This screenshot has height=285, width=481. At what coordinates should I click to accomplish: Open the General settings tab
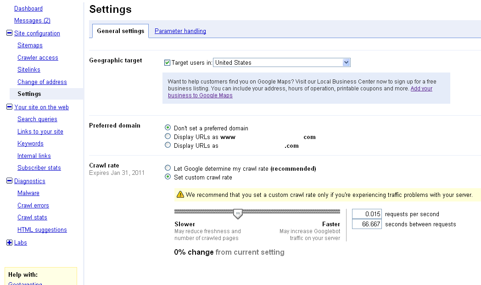[120, 31]
